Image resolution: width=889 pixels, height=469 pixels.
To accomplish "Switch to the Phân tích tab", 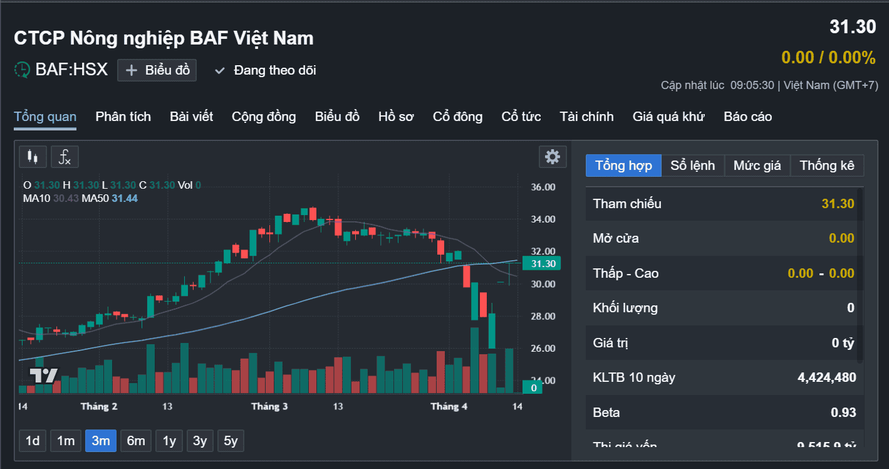I will tap(123, 117).
